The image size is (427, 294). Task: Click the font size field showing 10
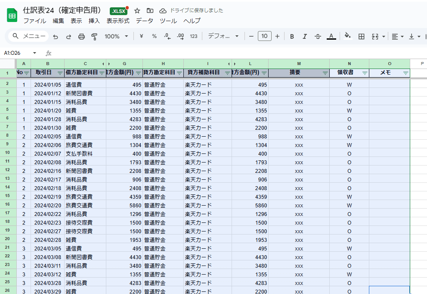264,36
